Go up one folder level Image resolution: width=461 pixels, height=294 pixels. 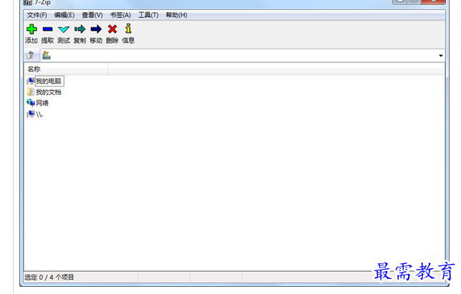coord(31,55)
